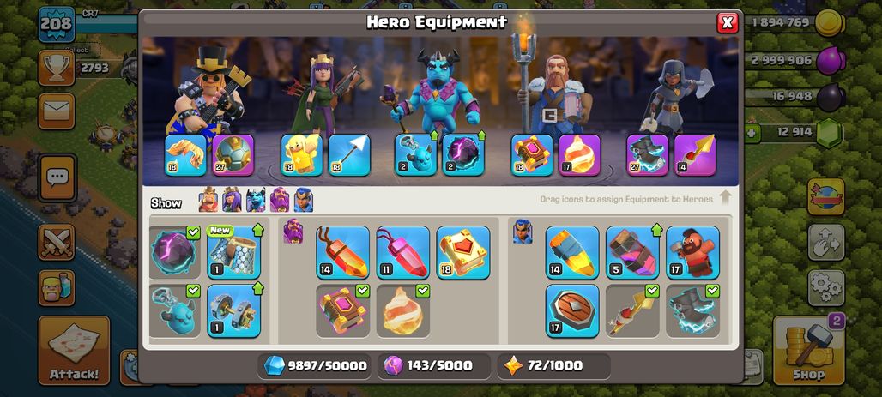Select the Hog Rider Puppet equipment
Viewport: 882px width, 397px height.
pos(692,252)
